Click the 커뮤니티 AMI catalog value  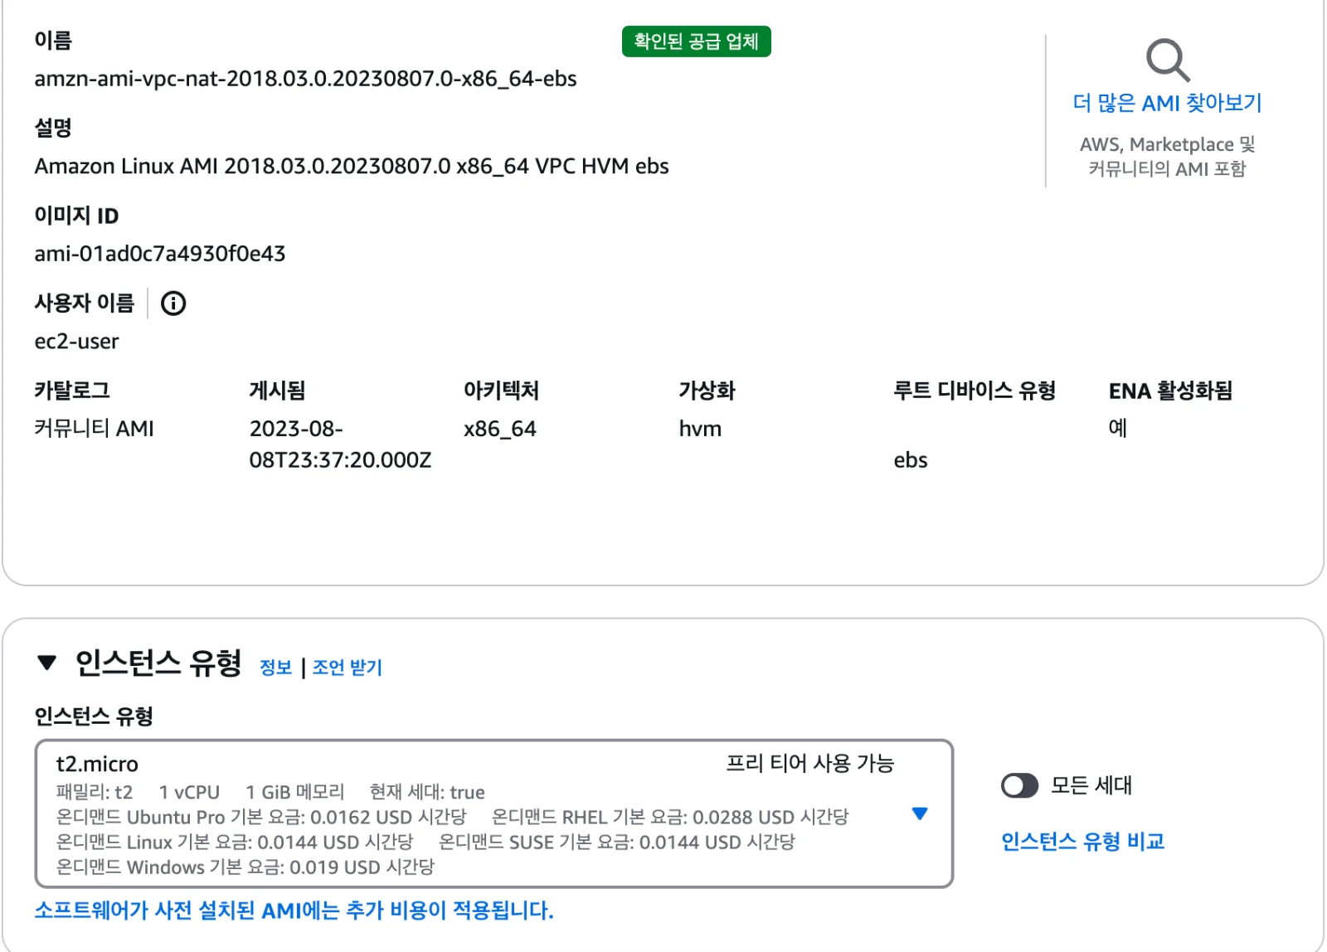point(95,429)
